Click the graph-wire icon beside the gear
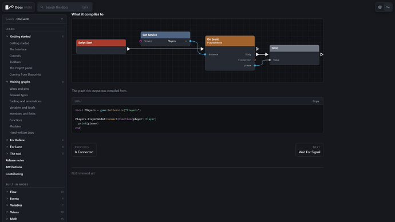The image size is (395, 222). [x=388, y=7]
